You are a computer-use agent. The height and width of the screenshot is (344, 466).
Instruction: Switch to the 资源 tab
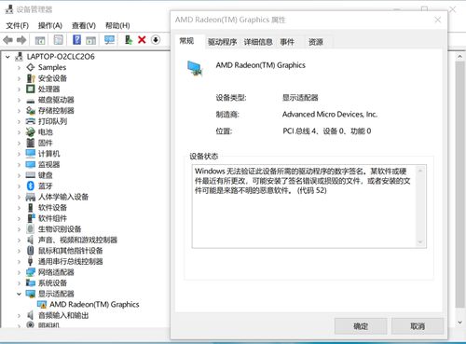[316, 42]
